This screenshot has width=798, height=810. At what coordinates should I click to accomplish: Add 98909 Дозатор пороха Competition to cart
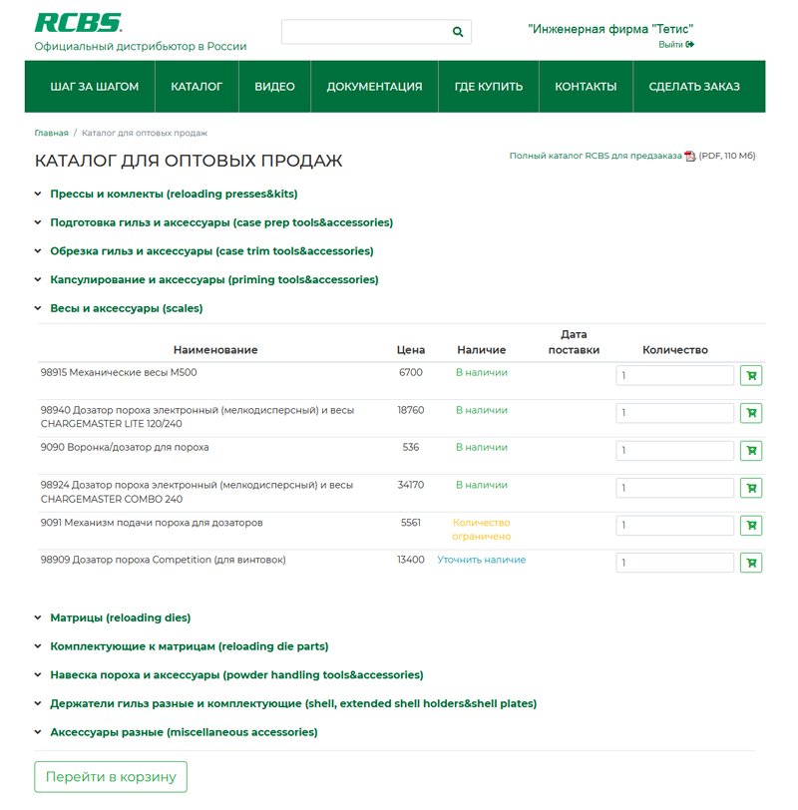(x=751, y=563)
